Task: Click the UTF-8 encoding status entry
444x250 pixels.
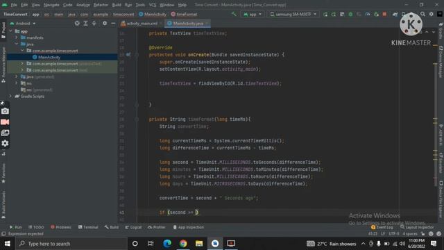Action: [x=394, y=234]
